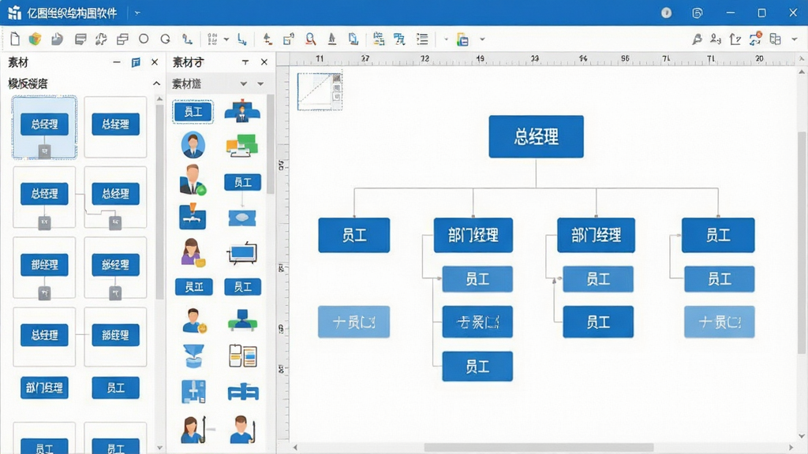Open the grid list toolbar dropdown arrow

(226, 39)
